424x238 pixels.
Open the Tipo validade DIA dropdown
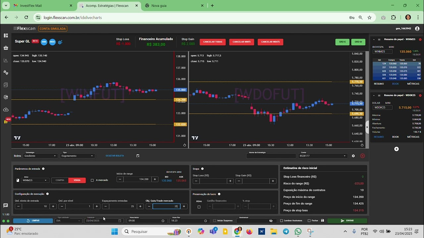[x=68, y=220]
